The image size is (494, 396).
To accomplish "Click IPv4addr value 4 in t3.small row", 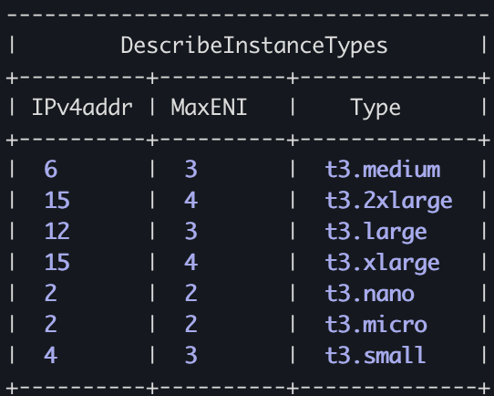I will click(x=51, y=355).
